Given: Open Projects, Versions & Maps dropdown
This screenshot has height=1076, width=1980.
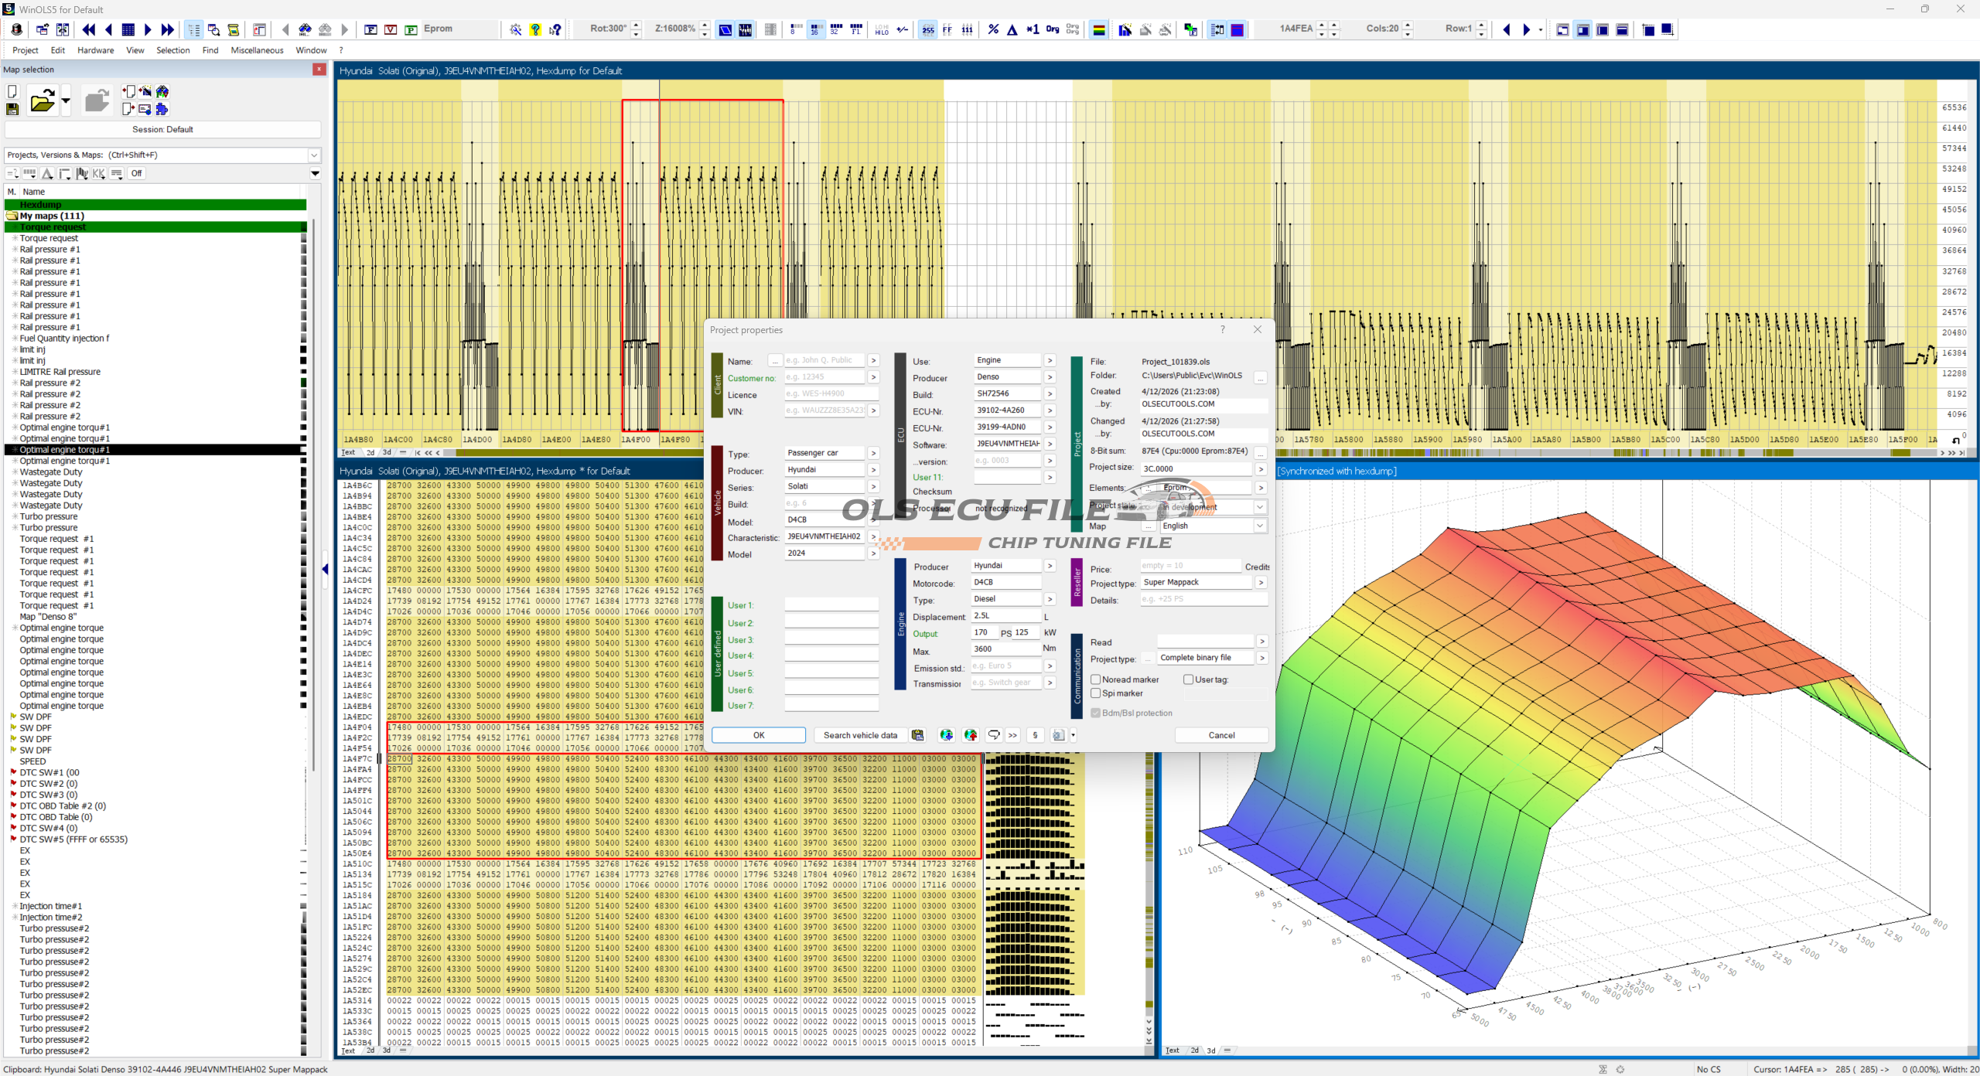Looking at the screenshot, I should pos(314,155).
